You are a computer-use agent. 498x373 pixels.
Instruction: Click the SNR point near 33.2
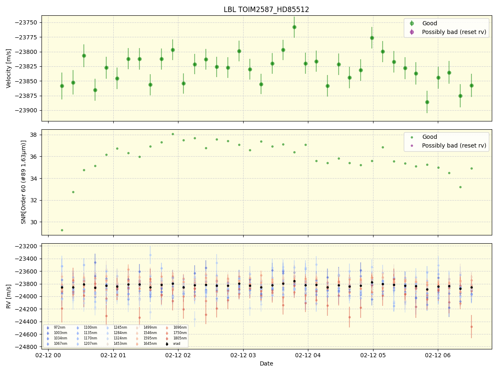[460, 187]
